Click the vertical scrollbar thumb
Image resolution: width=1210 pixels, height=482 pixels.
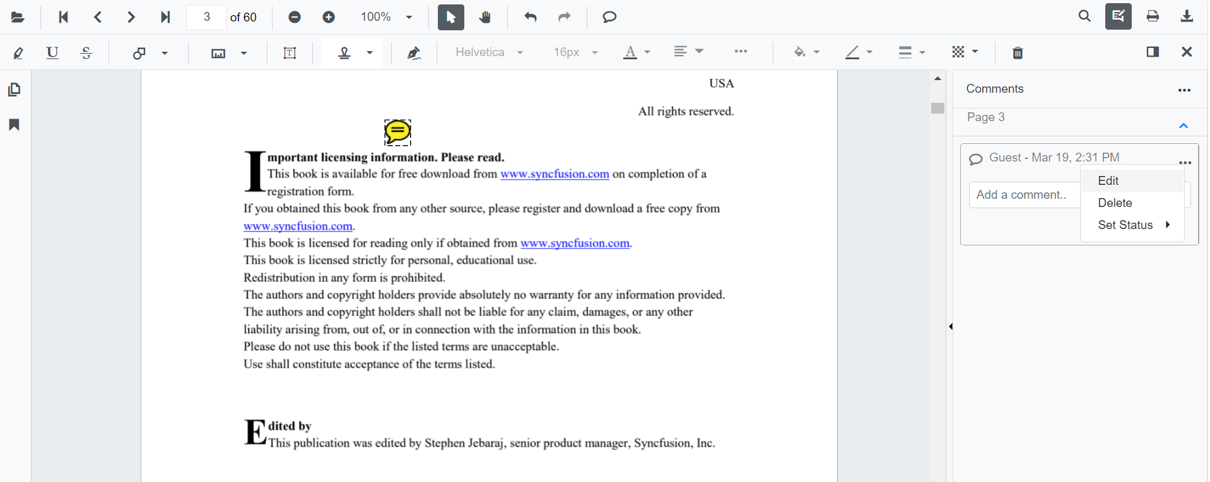pos(938,108)
